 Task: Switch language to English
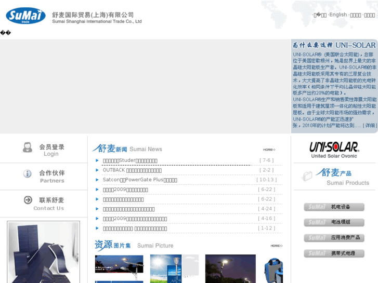(x=338, y=15)
